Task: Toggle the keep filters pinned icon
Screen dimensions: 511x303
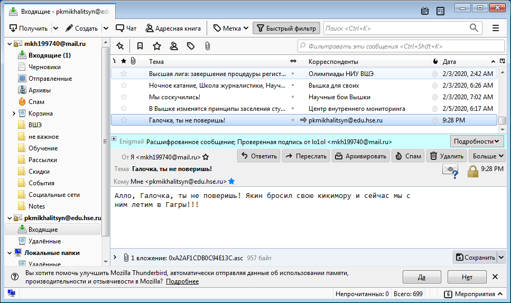Action: click(x=120, y=46)
